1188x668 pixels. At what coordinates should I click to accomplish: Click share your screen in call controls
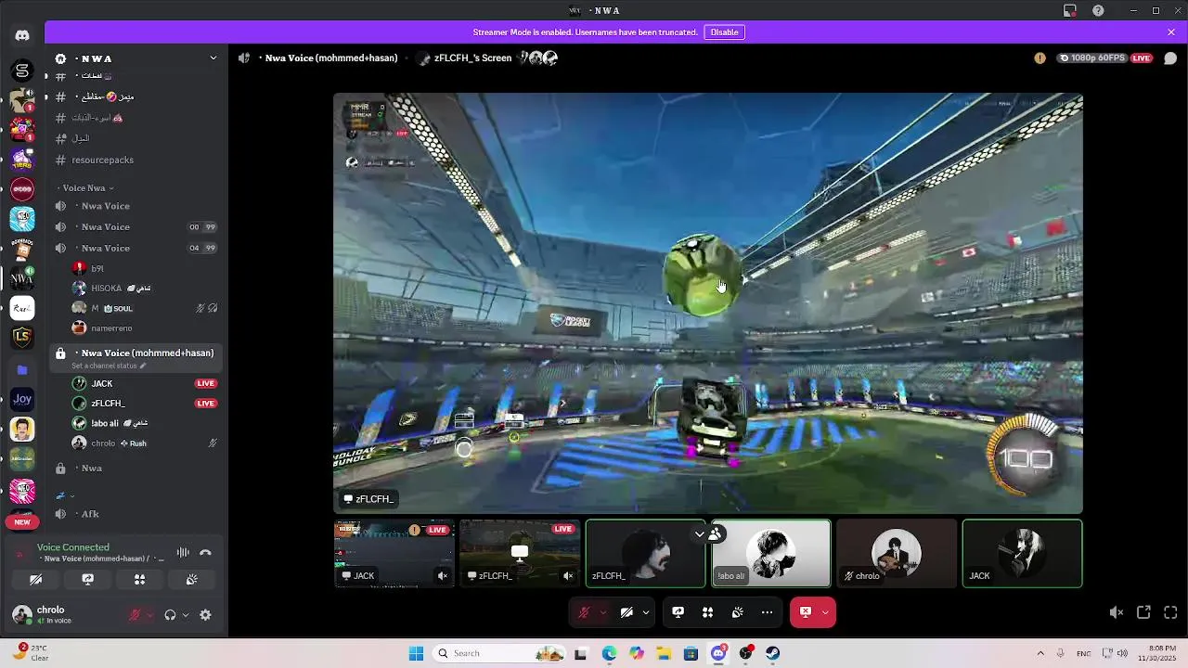point(678,612)
